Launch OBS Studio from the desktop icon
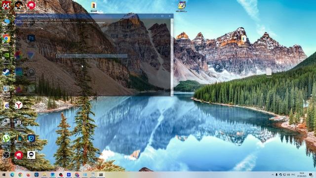 point(6,155)
